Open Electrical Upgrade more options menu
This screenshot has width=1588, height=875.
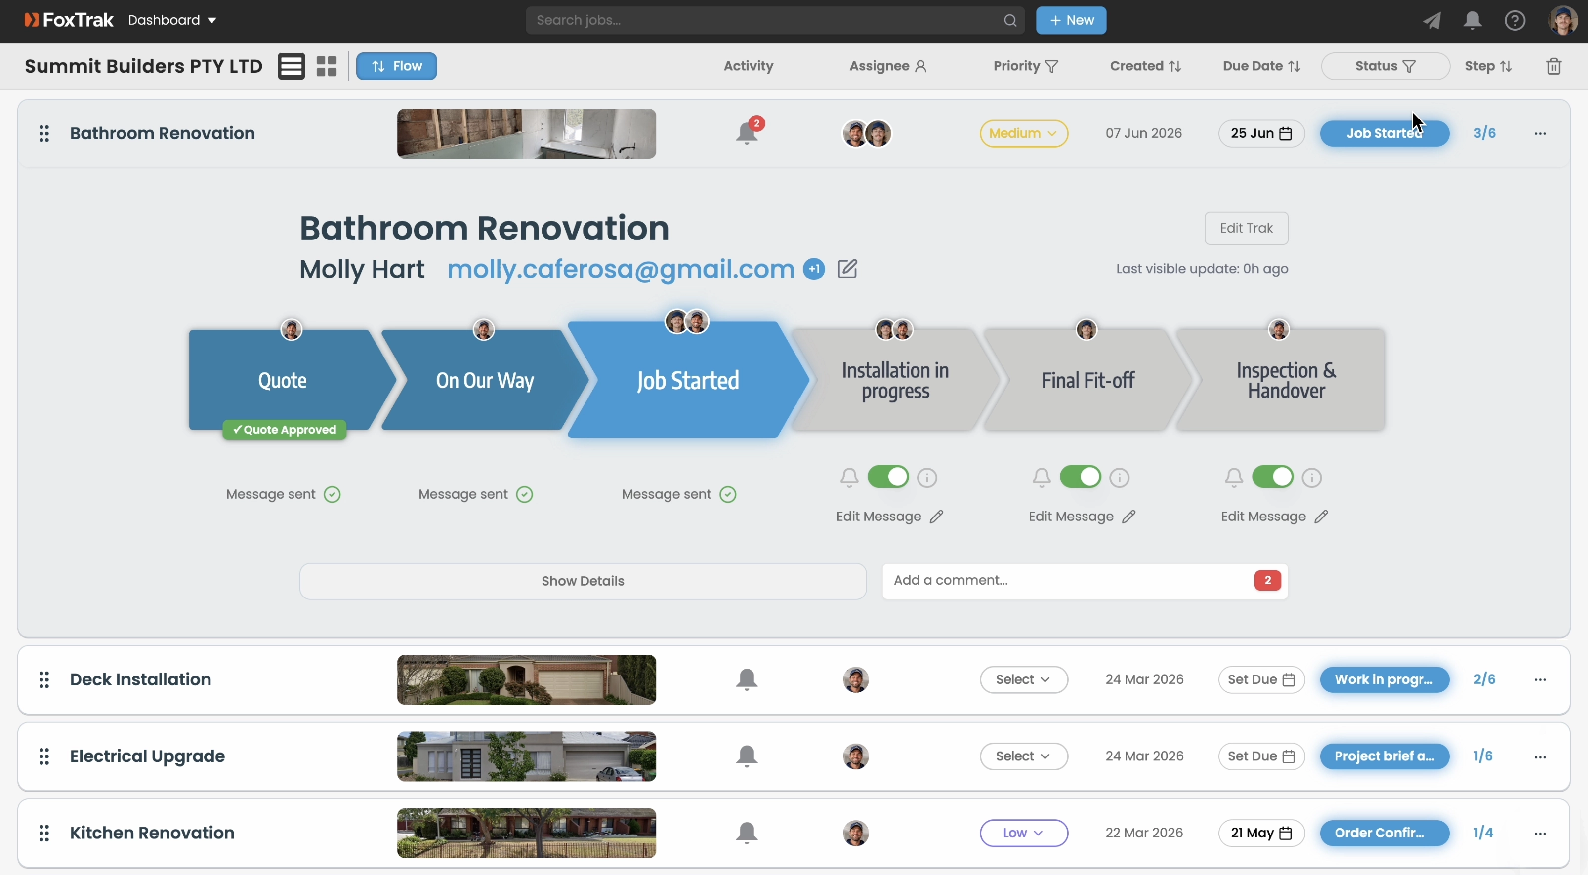pyautogui.click(x=1540, y=756)
